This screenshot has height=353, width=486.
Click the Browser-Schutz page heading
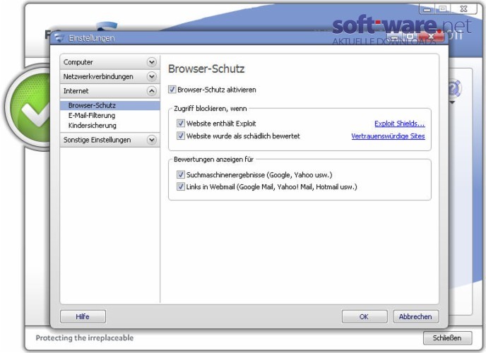pos(206,68)
